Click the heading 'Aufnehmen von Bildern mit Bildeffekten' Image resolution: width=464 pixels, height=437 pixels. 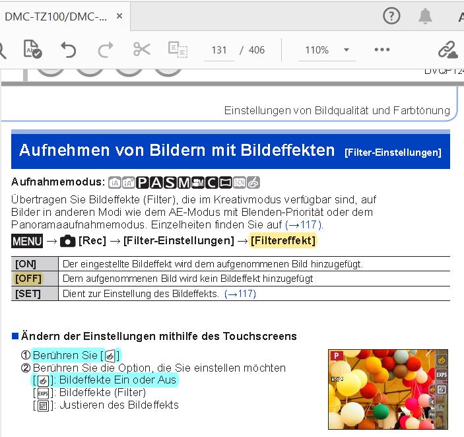(177, 150)
